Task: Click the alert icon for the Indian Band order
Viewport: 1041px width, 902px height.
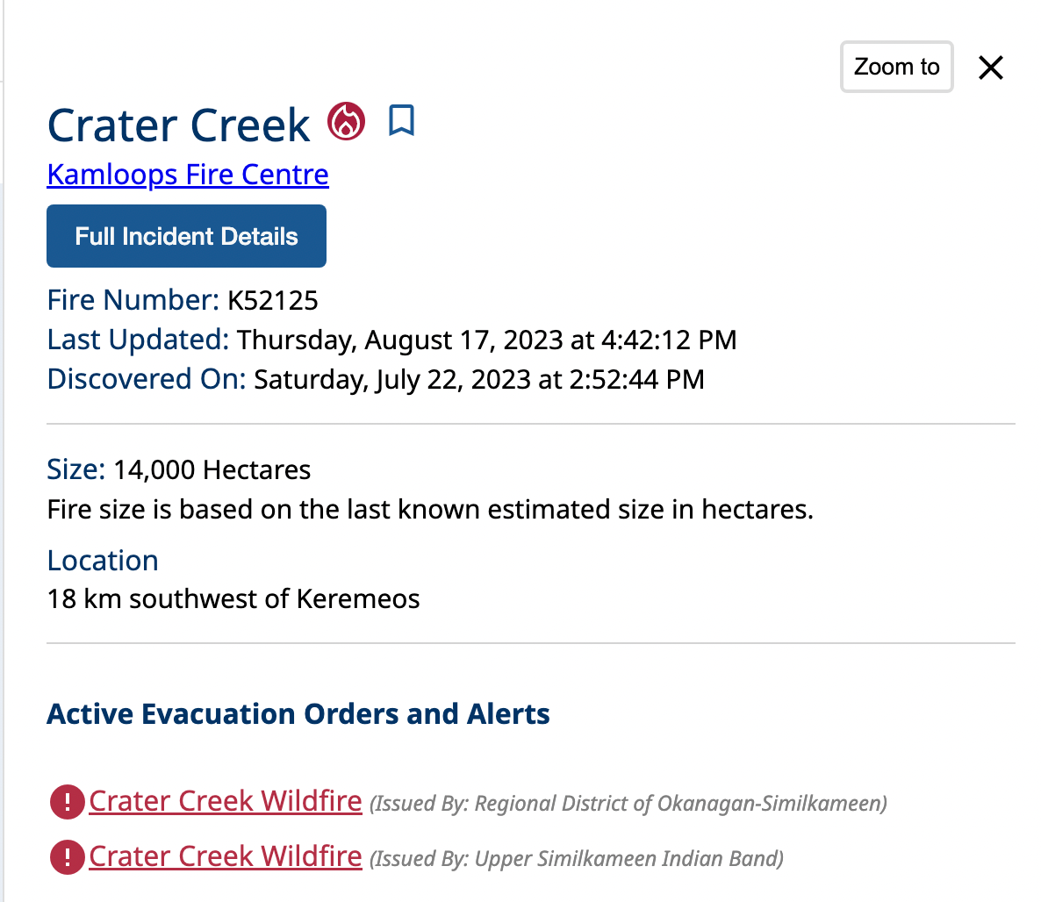Action: [x=67, y=856]
